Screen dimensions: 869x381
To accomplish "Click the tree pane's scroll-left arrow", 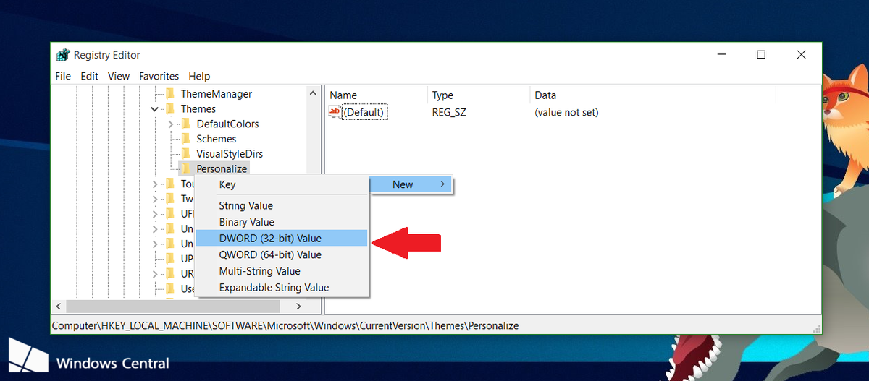I will [x=58, y=306].
